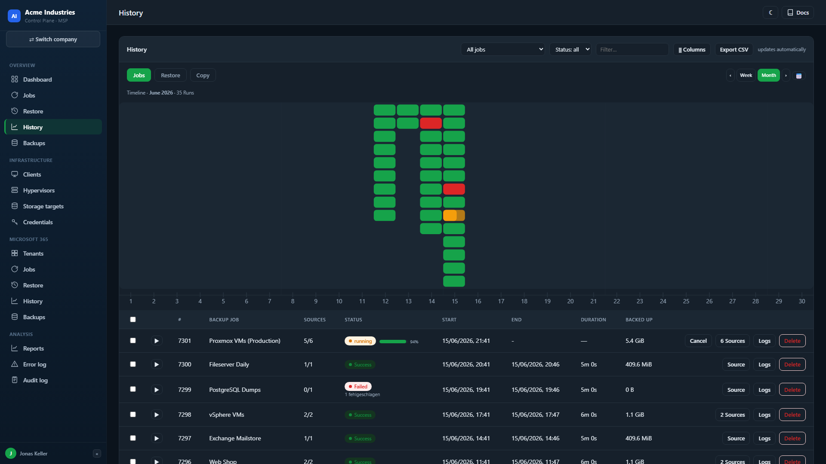Select Month timeline view
This screenshot has height=464, width=826.
pyautogui.click(x=768, y=76)
